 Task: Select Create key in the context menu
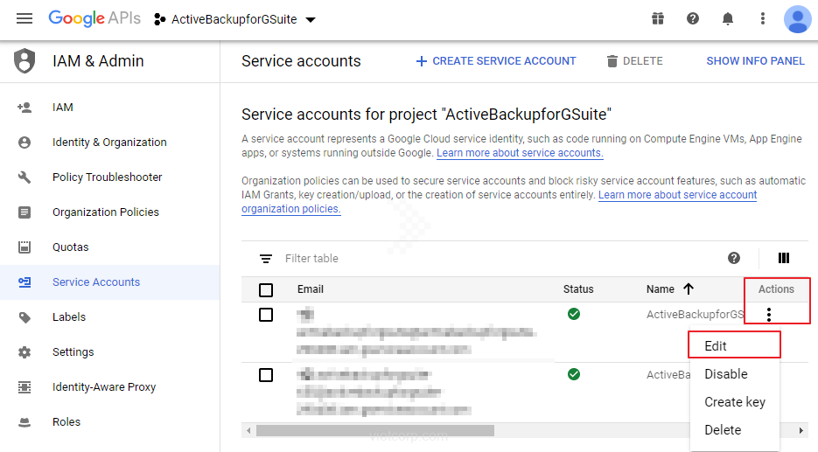pyautogui.click(x=734, y=402)
